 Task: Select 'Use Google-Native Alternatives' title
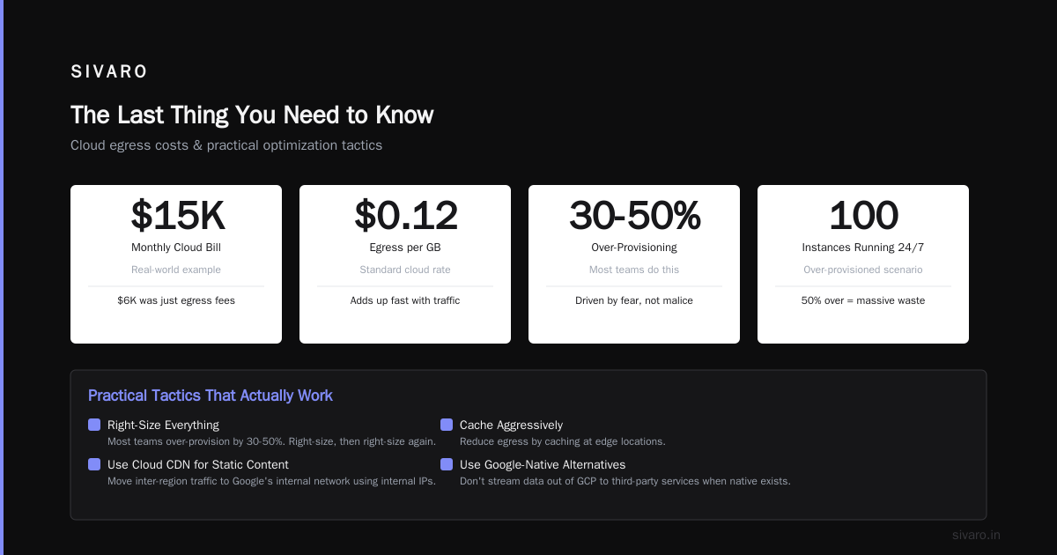(x=543, y=464)
